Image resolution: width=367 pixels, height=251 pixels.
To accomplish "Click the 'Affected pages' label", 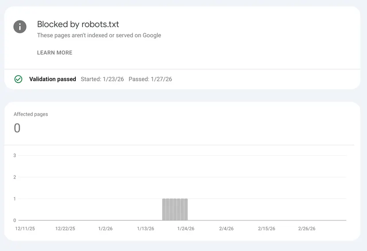I will pos(31,114).
